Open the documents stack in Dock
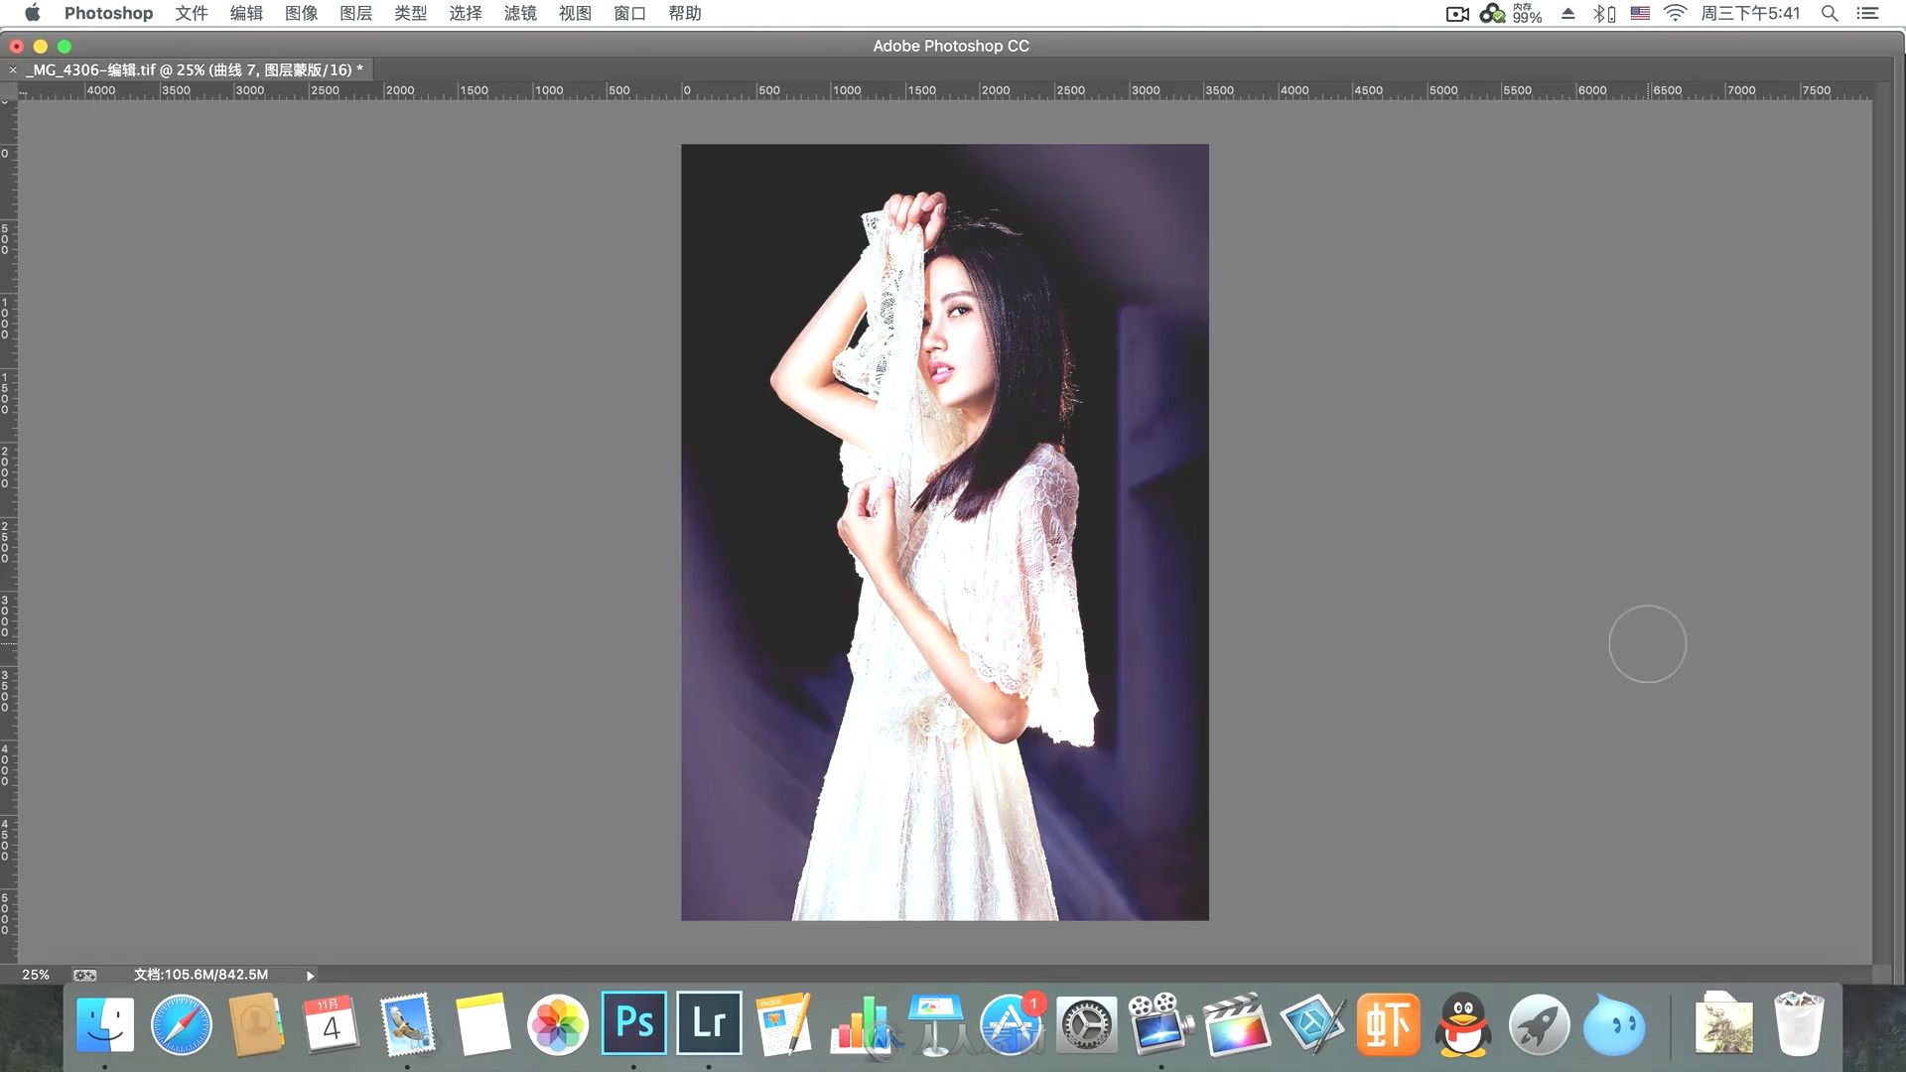The width and height of the screenshot is (1906, 1072). (x=1724, y=1024)
